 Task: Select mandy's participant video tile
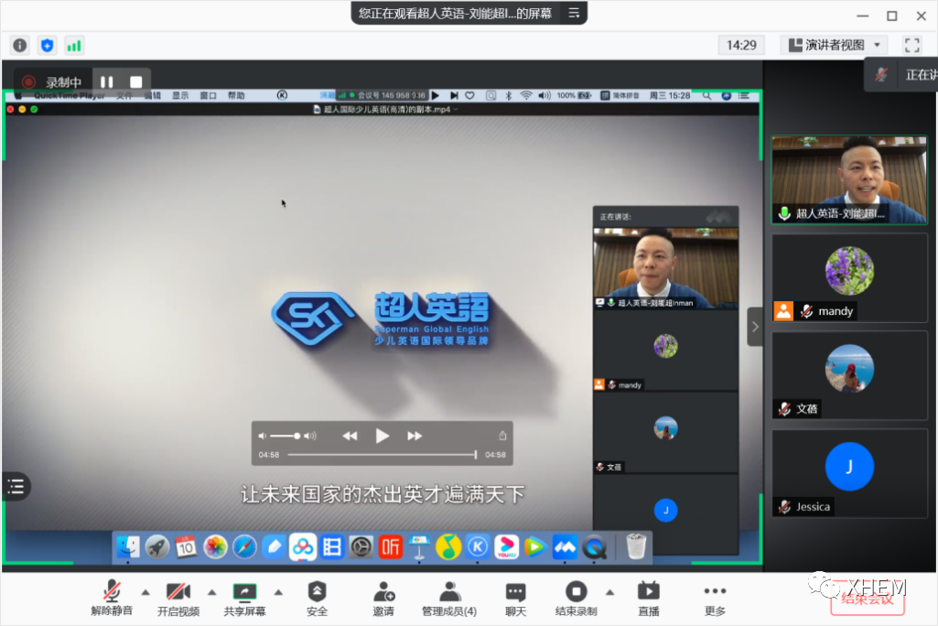(x=849, y=278)
